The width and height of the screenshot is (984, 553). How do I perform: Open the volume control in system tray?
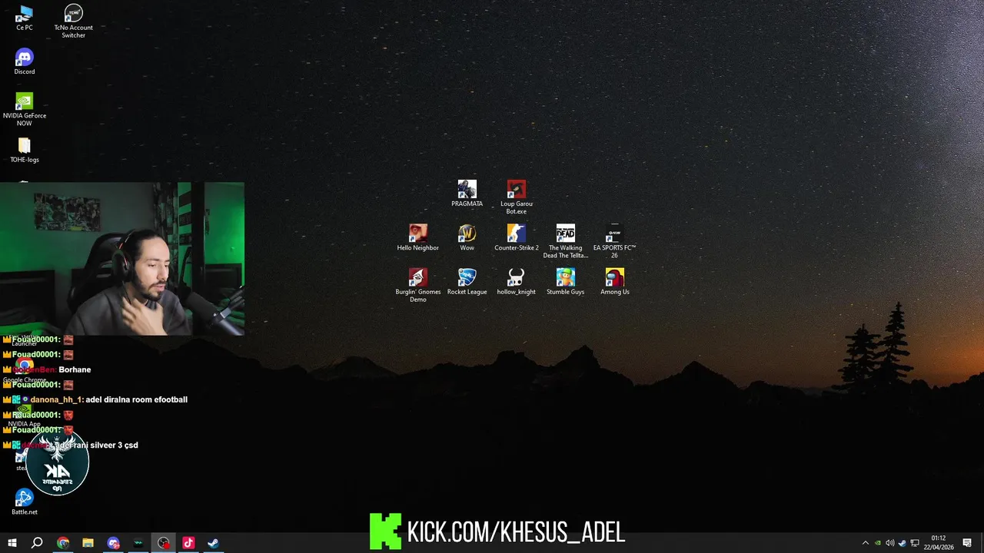(x=889, y=543)
